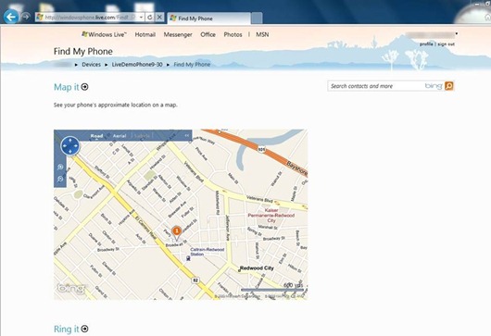Go back with the browser back arrow
The height and width of the screenshot is (336, 491).
[12, 17]
